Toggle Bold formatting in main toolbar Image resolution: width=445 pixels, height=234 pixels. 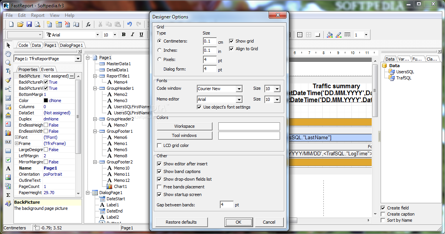(124, 35)
